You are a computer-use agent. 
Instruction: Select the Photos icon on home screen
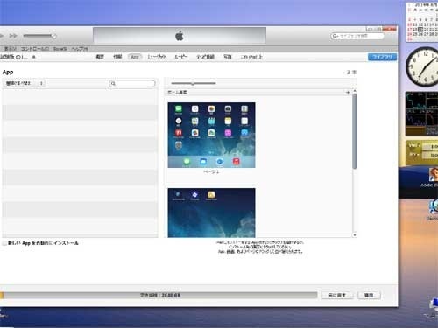tap(211, 109)
